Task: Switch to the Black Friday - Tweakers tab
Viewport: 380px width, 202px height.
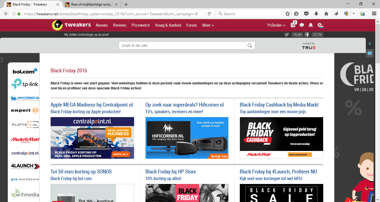Action: tap(33, 4)
